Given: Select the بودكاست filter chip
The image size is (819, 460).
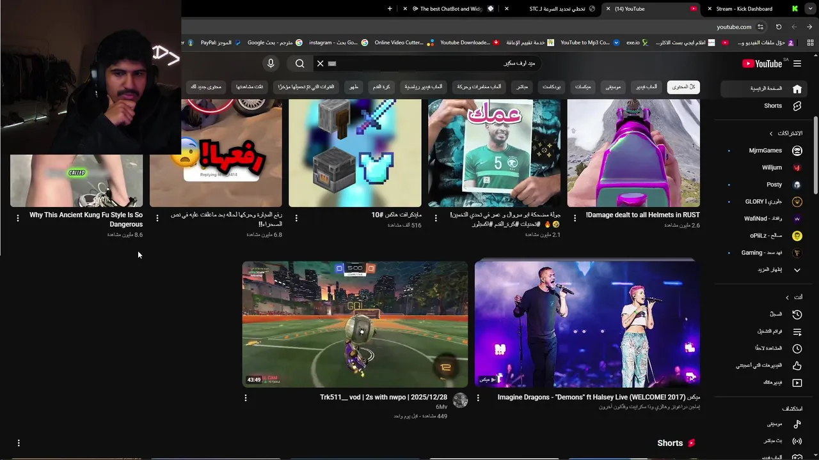Looking at the screenshot, I should (552, 87).
